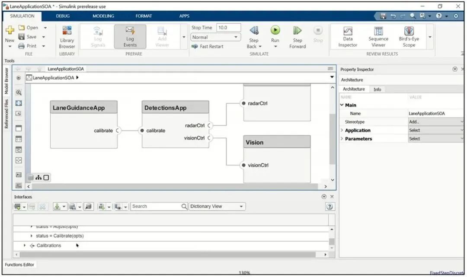Viewport: 467px width, 277px height.
Task: Open the Bird's-Eye Scope
Action: click(409, 37)
